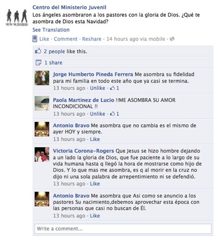
Task: Click the Comment link under the post
Action: [x=66, y=39]
